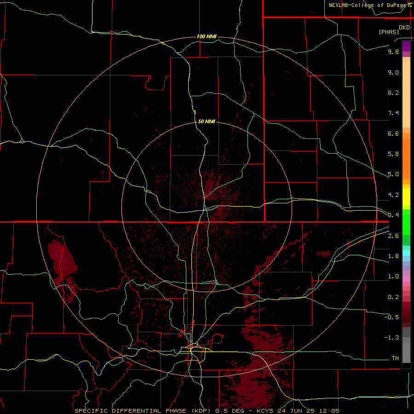Click the 7.4 scale value
This screenshot has height=414, width=414.
point(393,113)
